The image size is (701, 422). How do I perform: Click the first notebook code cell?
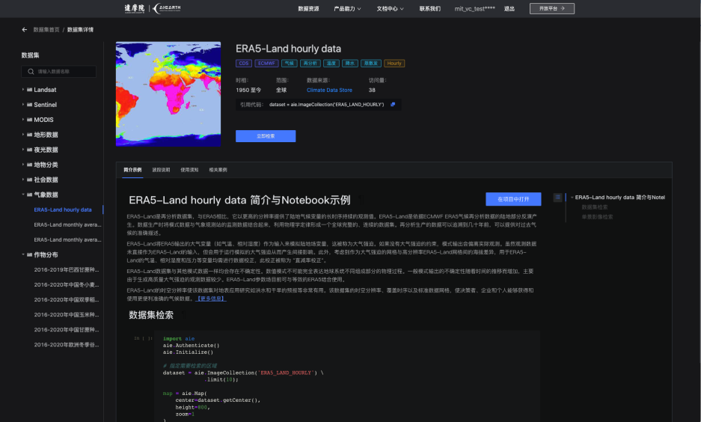click(347, 376)
